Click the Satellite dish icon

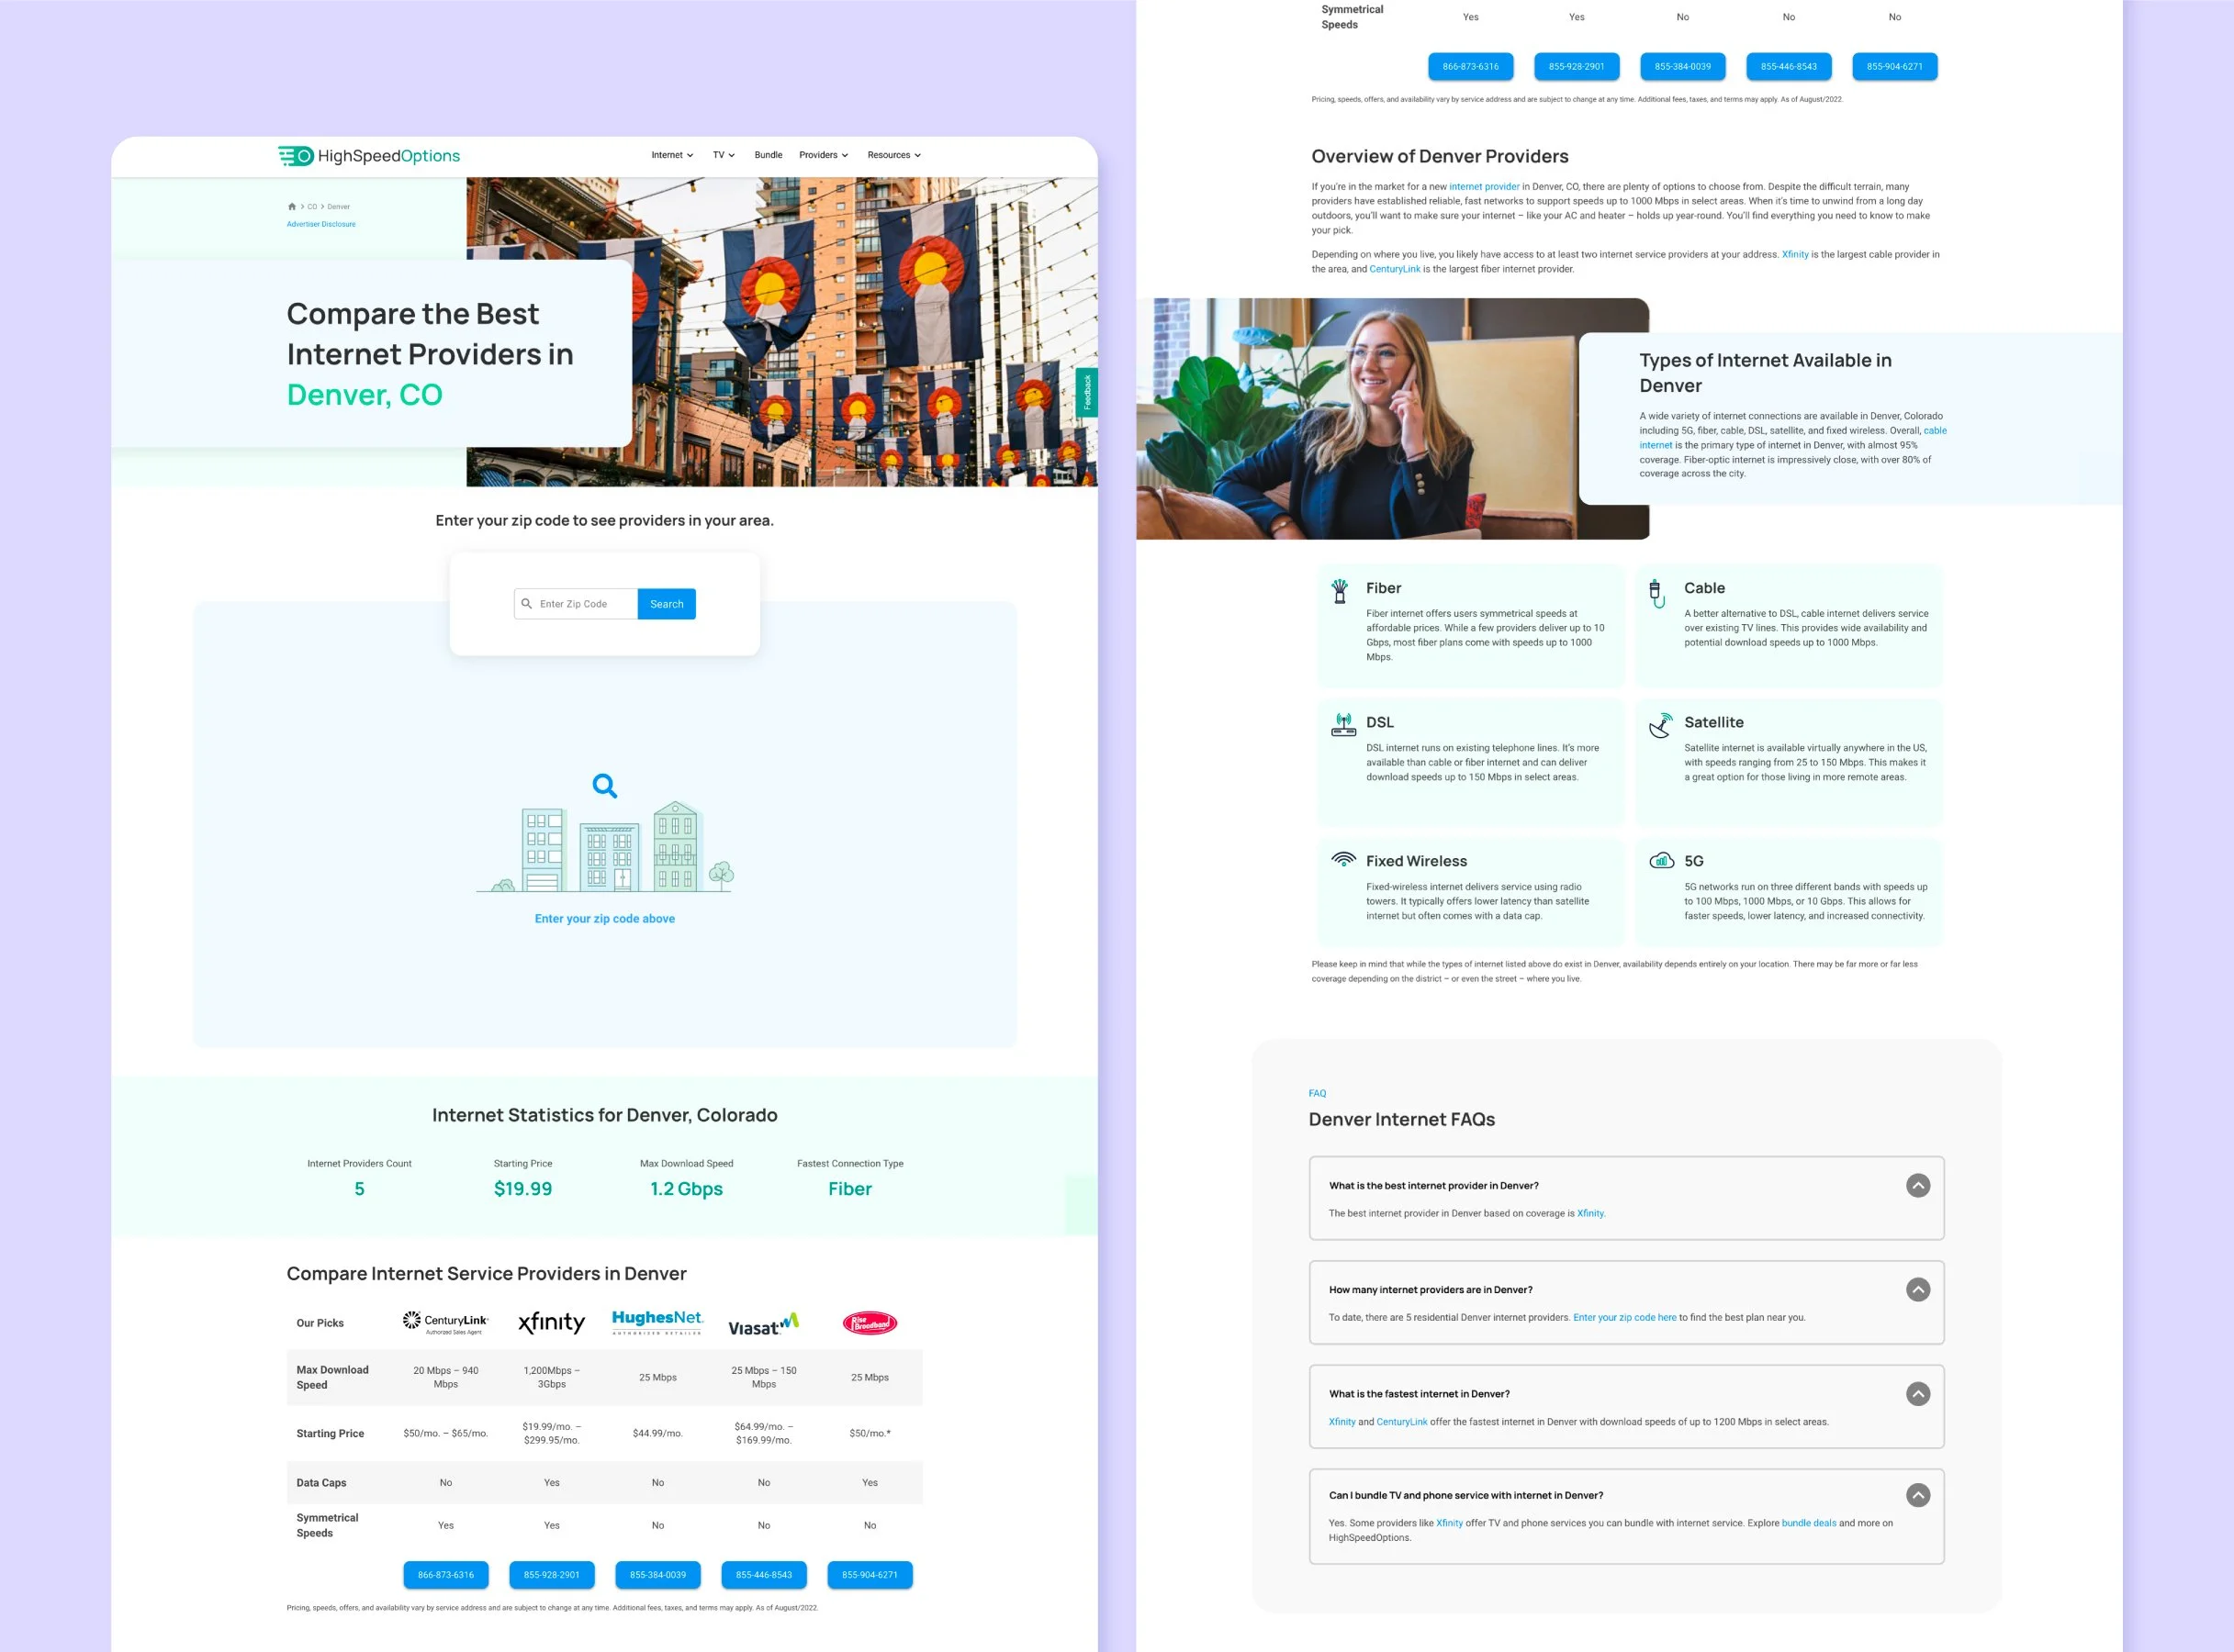click(x=1660, y=725)
